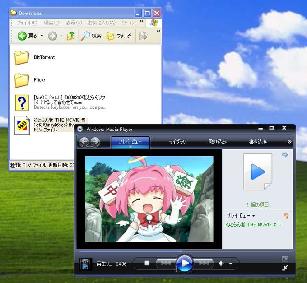The image size is (307, 283).
Task: Select the BitTorrent folder icon
Action: [22, 58]
